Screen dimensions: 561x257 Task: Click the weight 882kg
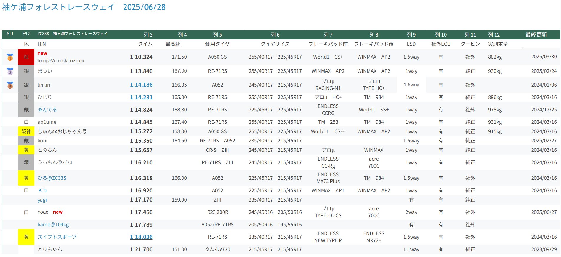tap(495, 57)
